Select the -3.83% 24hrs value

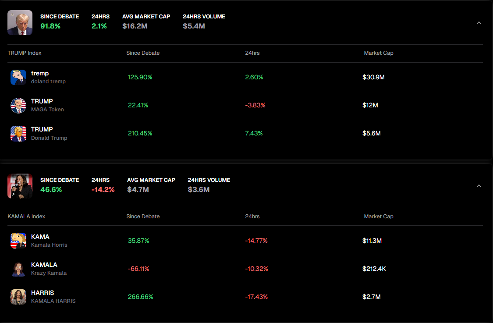(255, 105)
